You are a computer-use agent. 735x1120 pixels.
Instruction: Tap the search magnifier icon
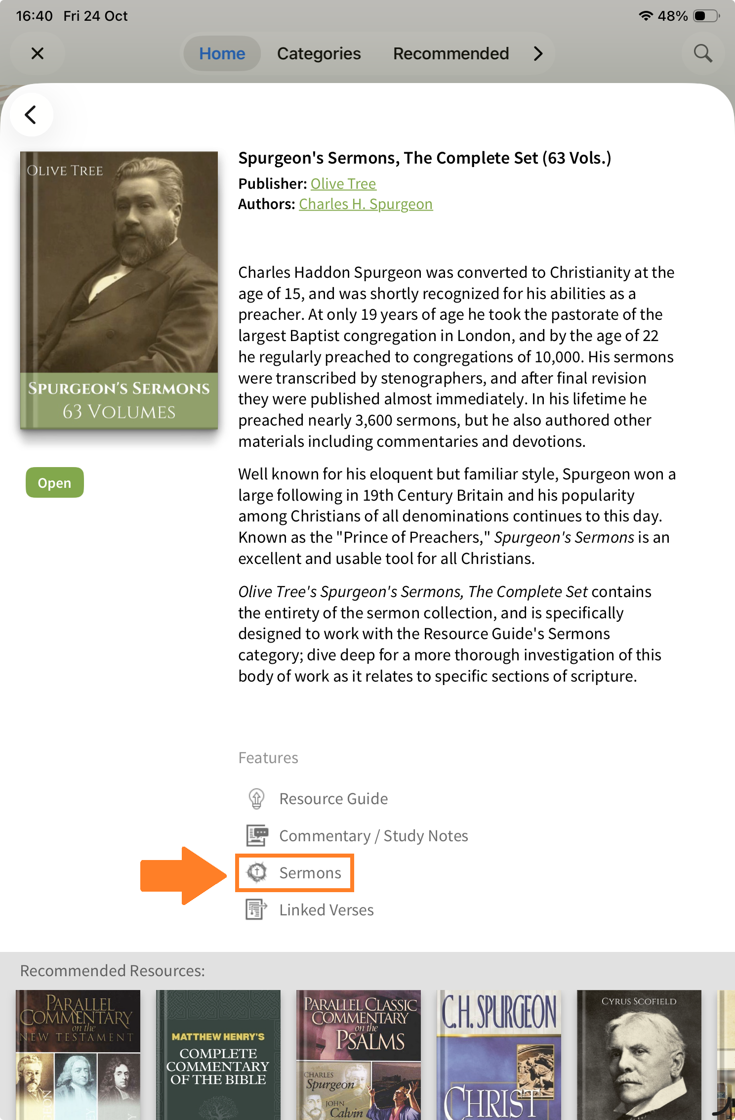pos(703,53)
